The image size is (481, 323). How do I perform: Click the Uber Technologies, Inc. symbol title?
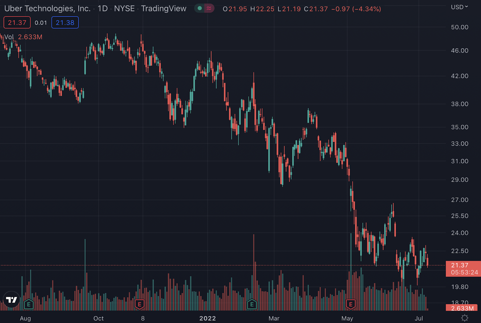[x=47, y=8]
